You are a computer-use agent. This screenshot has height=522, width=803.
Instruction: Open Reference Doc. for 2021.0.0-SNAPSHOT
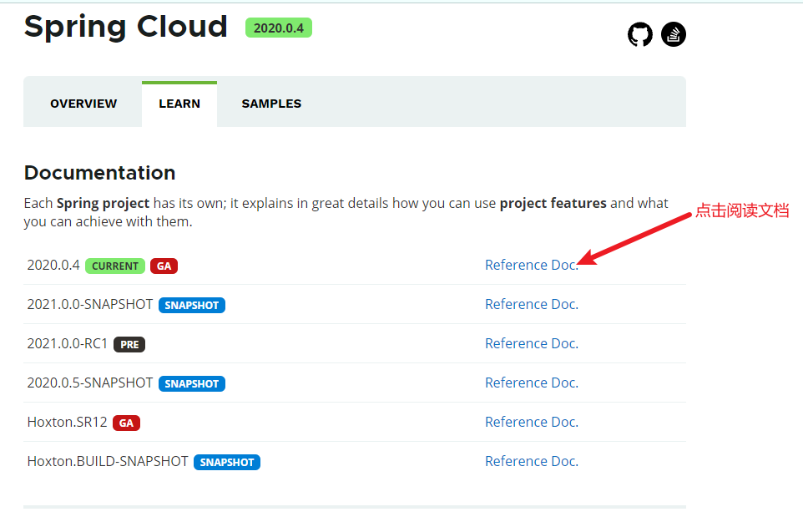click(x=532, y=304)
